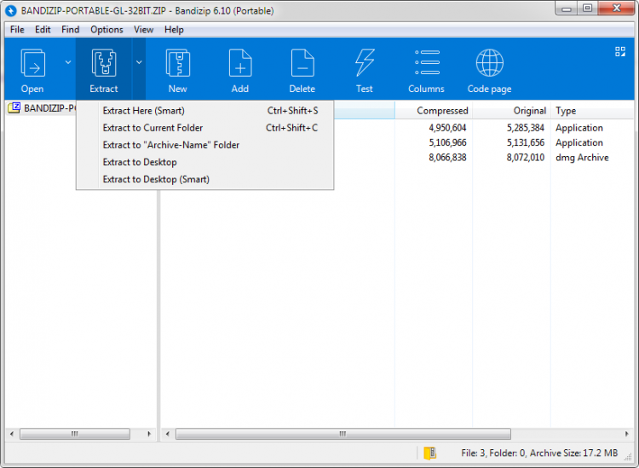Viewport: 639px width, 468px height.
Task: Open the Find menu
Action: tap(70, 29)
